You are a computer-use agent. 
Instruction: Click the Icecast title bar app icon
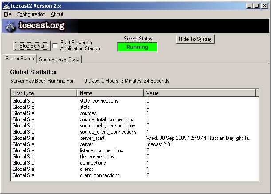point(6,6)
